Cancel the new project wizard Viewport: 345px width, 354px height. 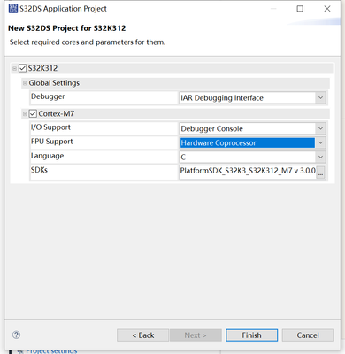308,335
